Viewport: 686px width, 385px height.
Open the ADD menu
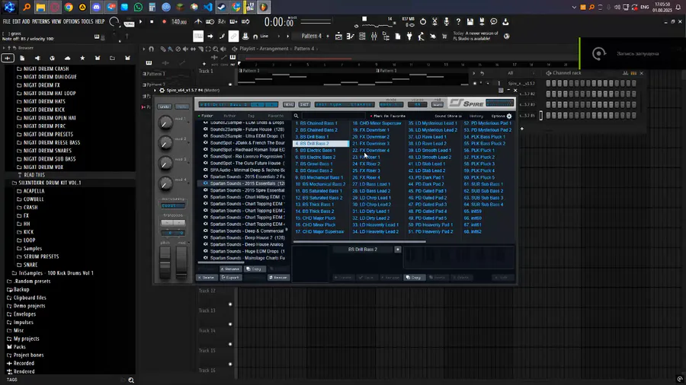pos(26,21)
